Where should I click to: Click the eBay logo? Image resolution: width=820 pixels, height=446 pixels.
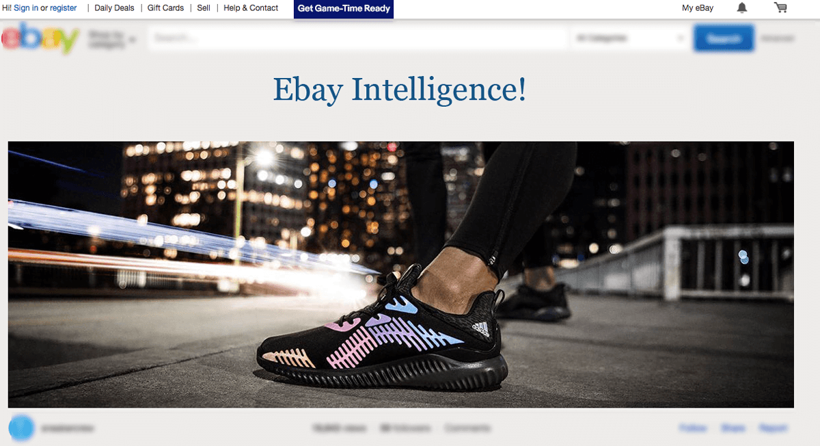tap(41, 38)
